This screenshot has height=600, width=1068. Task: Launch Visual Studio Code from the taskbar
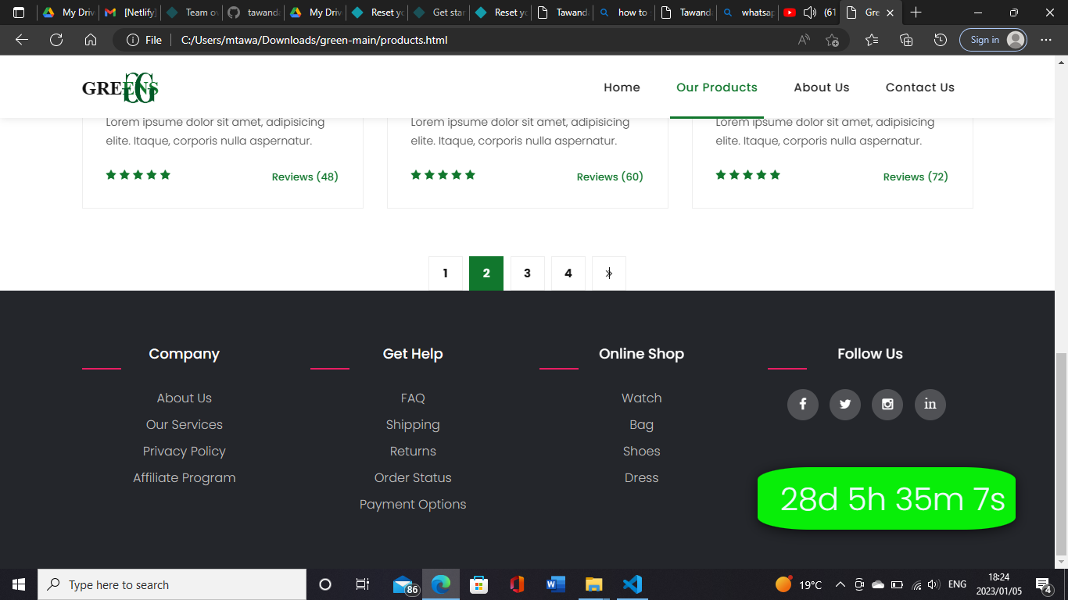tap(632, 584)
